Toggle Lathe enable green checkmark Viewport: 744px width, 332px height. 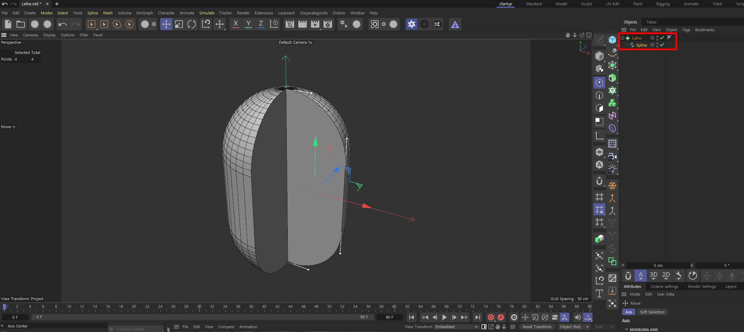[x=662, y=38]
